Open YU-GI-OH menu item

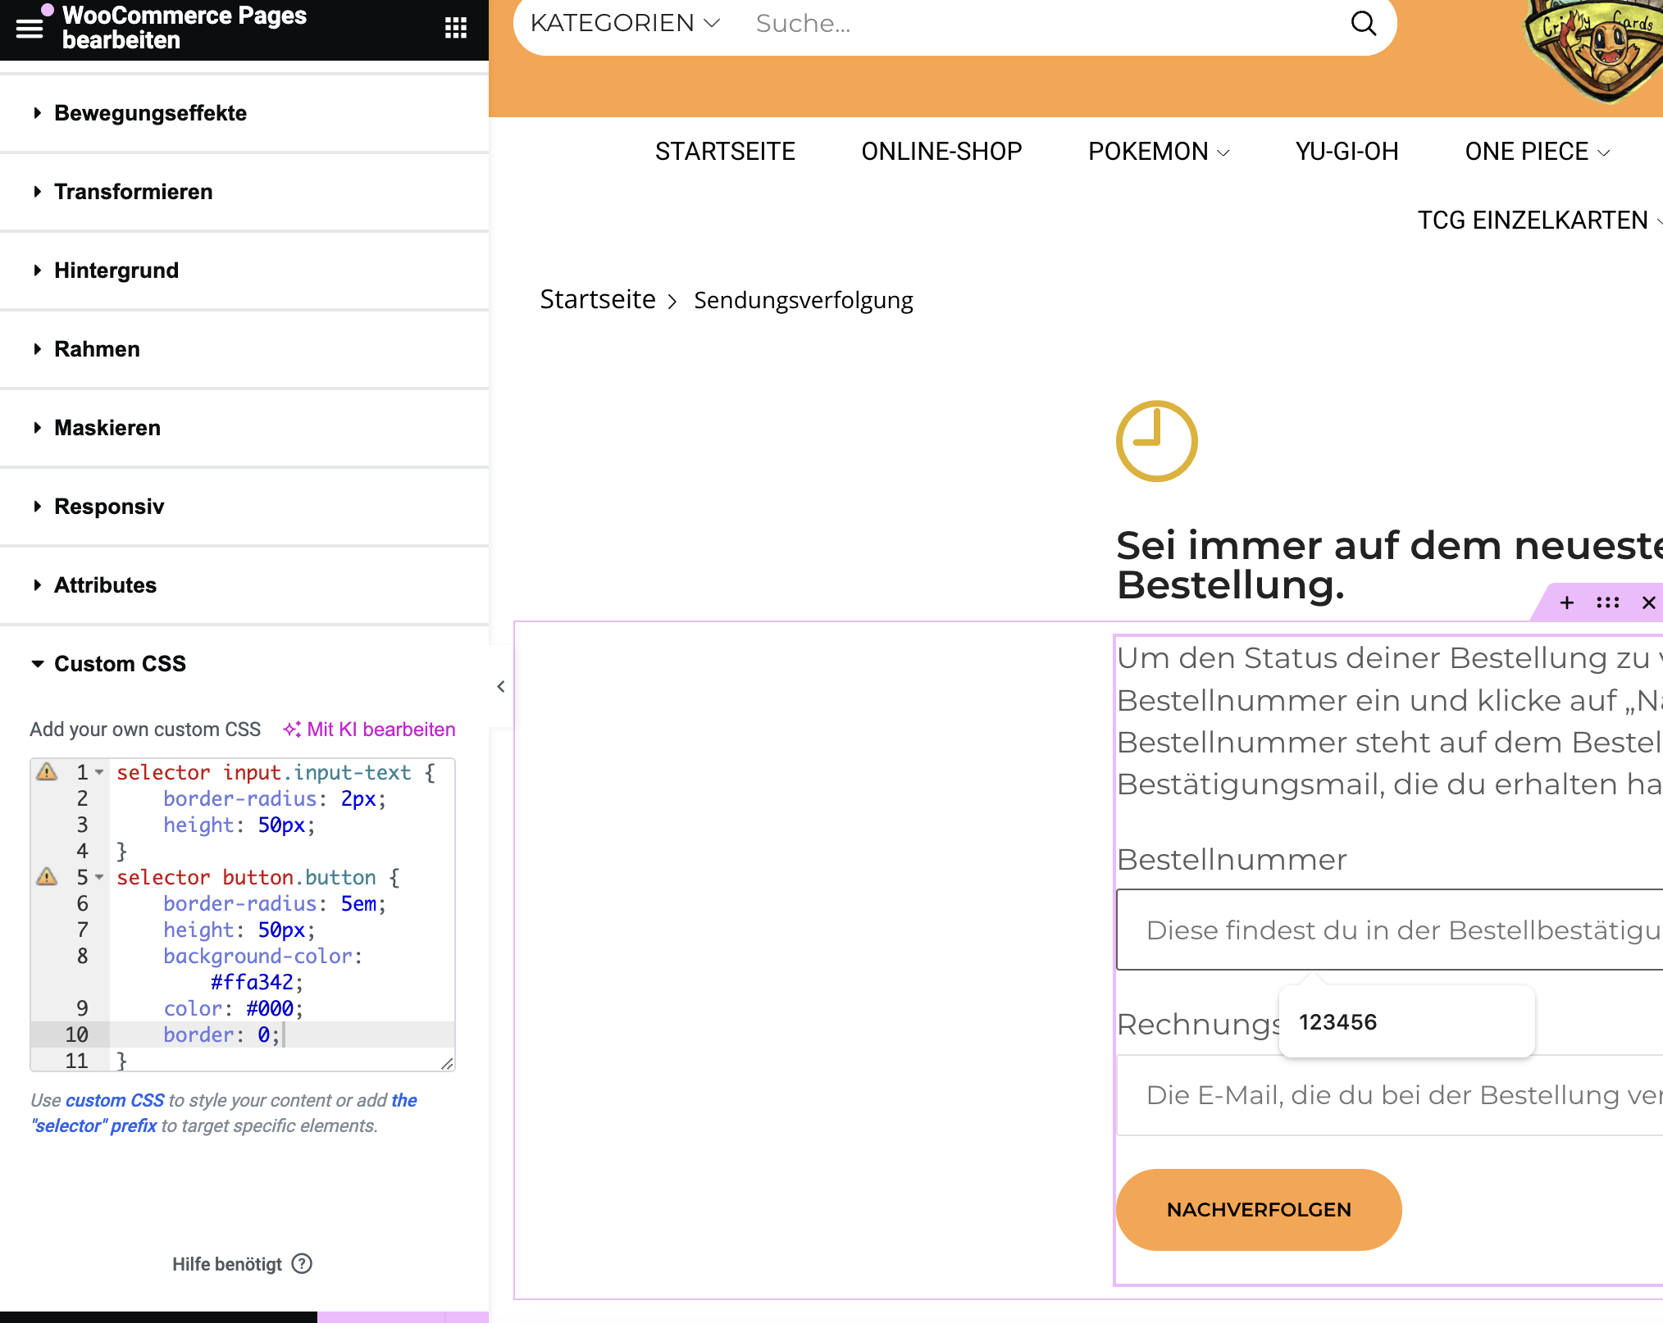1346,152
